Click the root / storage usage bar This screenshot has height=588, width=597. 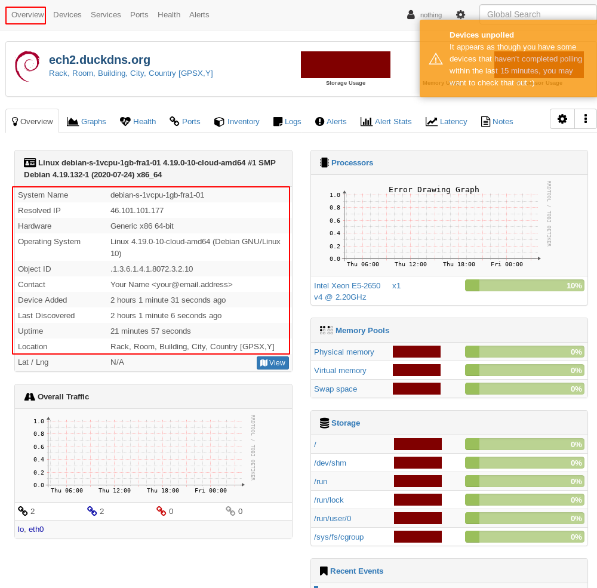524,444
